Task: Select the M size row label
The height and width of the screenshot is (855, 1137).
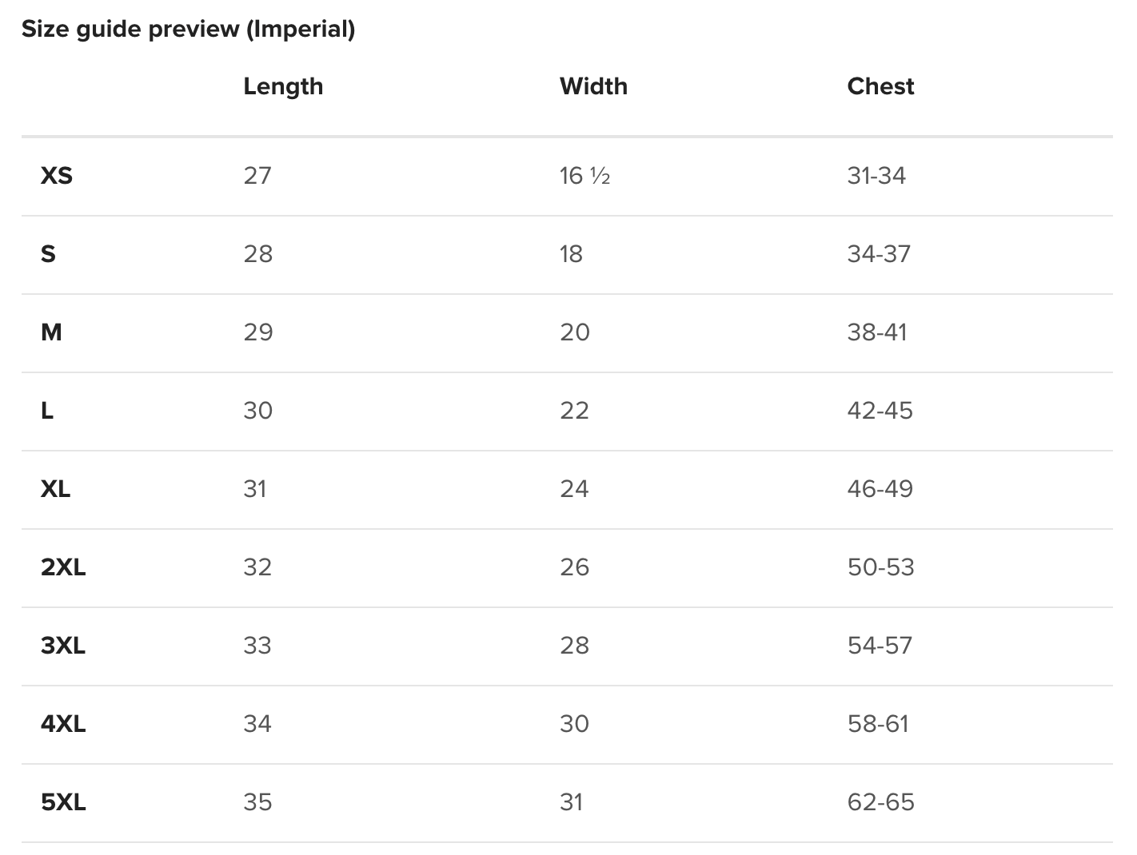Action: [x=51, y=332]
